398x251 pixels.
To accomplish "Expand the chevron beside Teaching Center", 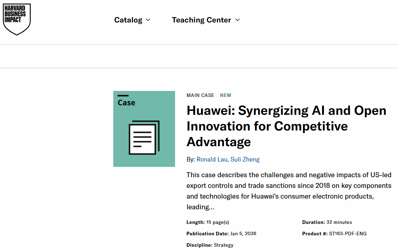I will pyautogui.click(x=238, y=20).
